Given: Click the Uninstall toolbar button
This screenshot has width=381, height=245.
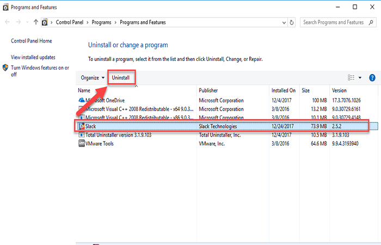Looking at the screenshot, I should (x=120, y=78).
